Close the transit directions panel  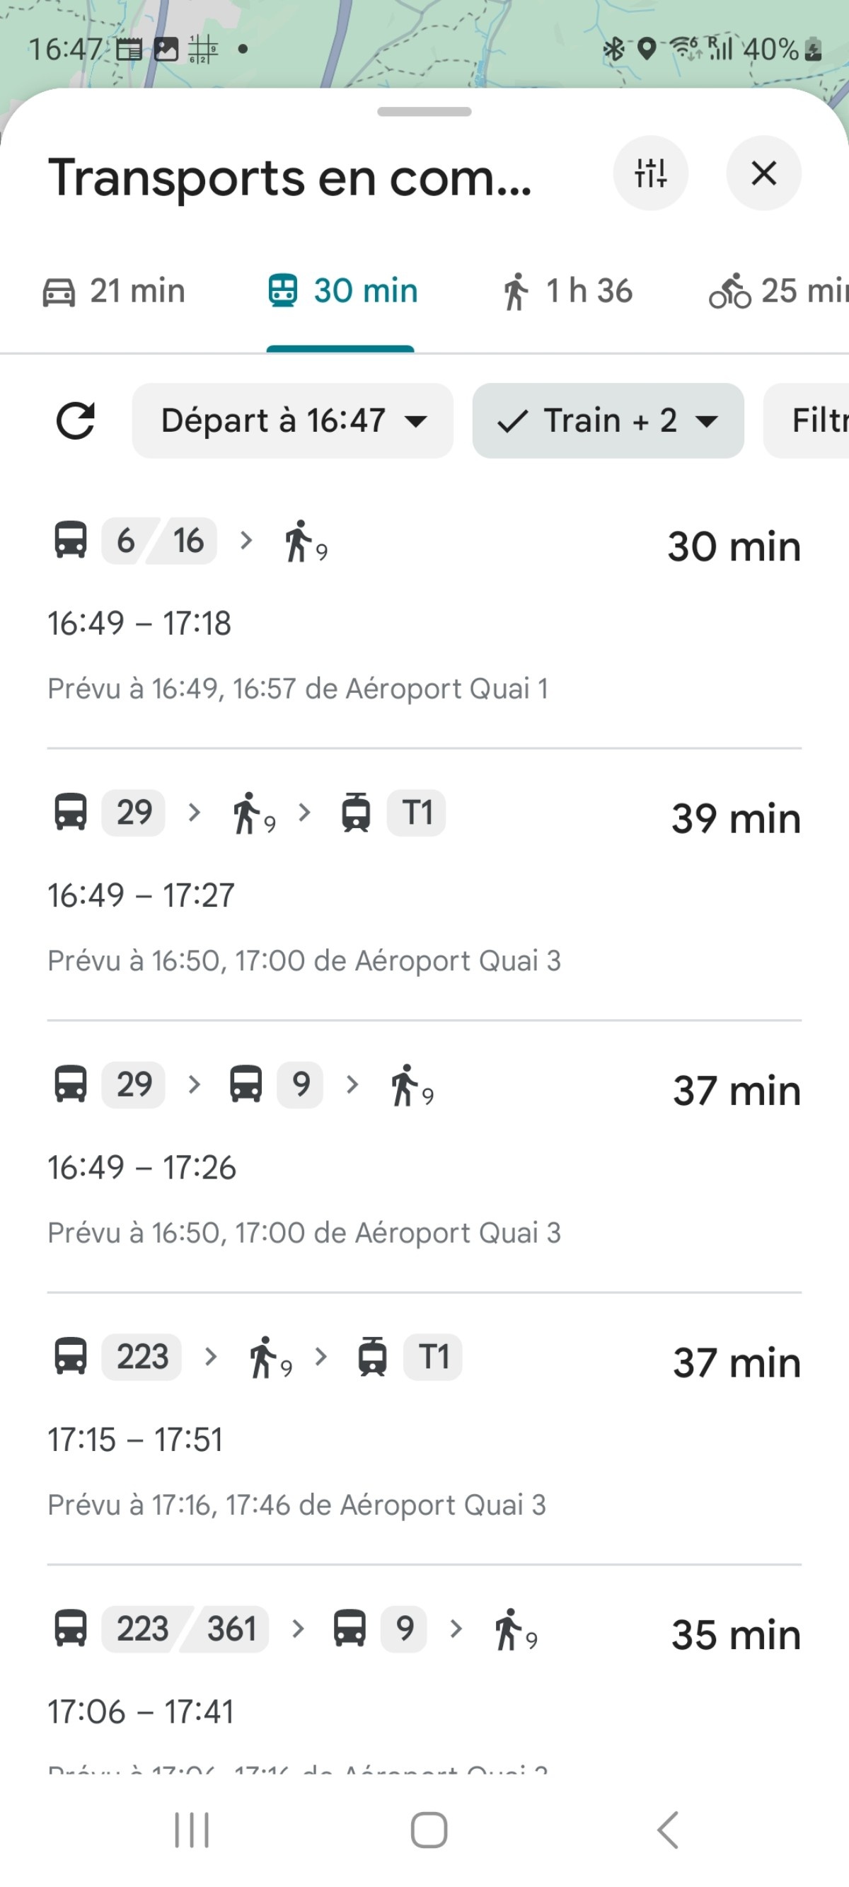pos(763,173)
